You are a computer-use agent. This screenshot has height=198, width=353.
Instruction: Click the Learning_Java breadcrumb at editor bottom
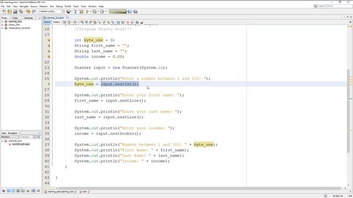coord(61,192)
